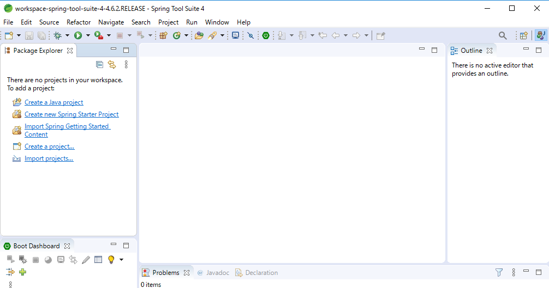Click the green Spring Boot power icon
This screenshot has height=288, width=549.
pyautogui.click(x=266, y=35)
